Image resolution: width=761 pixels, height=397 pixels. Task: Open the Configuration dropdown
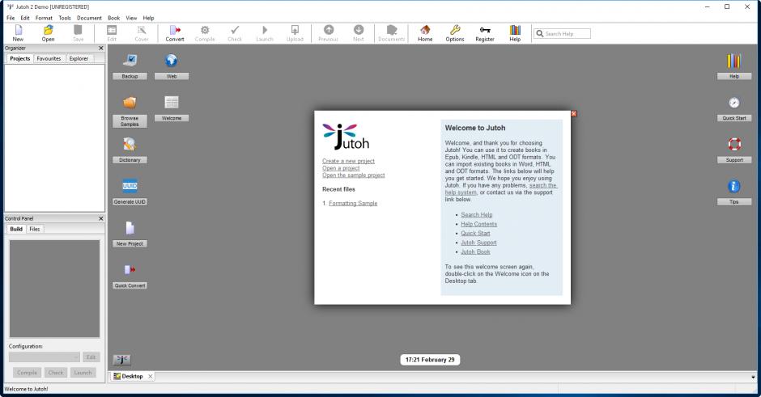[45, 357]
